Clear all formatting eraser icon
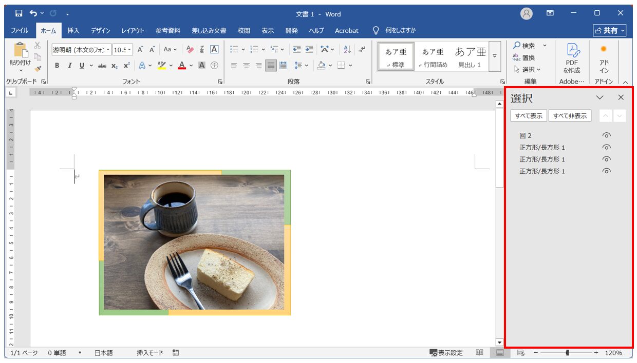The image size is (637, 363). (190, 49)
